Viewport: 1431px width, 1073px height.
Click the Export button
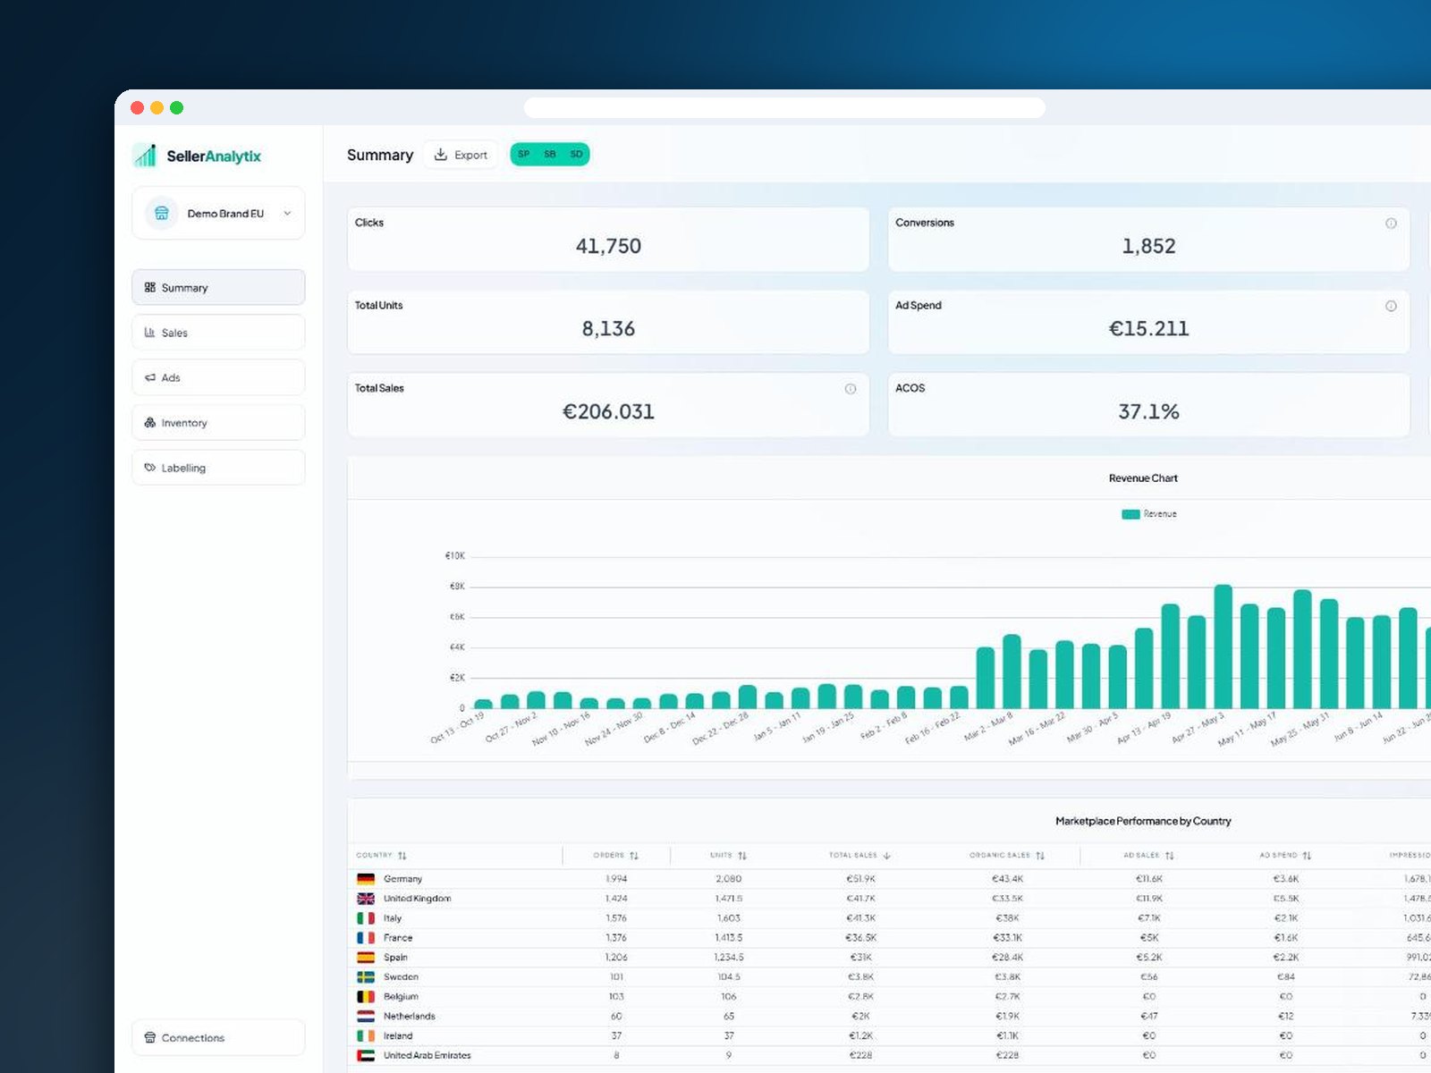coord(461,155)
